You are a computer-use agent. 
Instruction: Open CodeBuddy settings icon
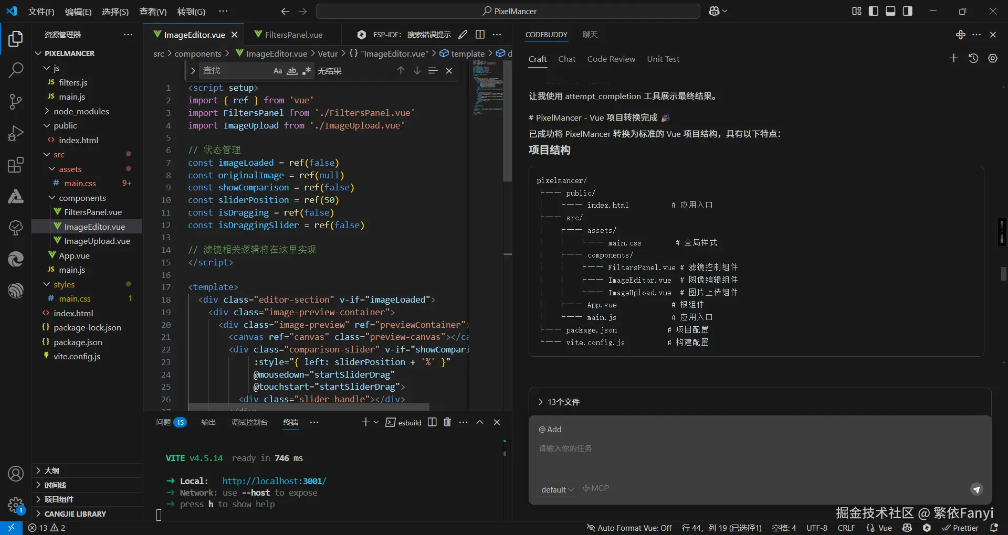tap(993, 58)
